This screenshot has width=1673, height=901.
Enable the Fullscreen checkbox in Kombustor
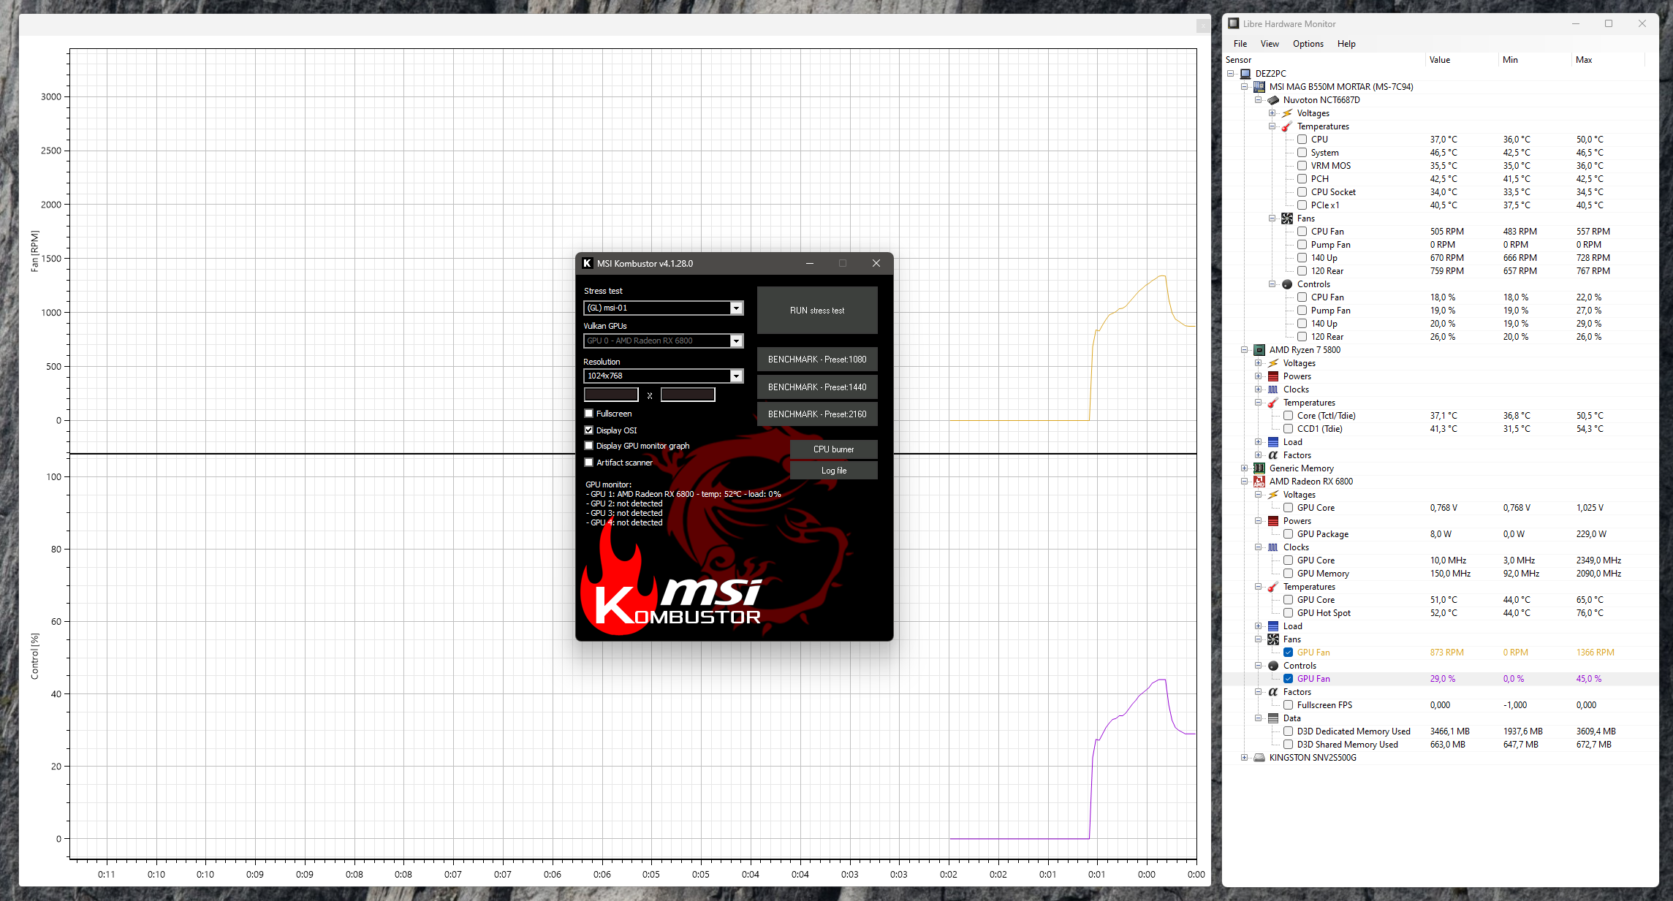(x=589, y=414)
